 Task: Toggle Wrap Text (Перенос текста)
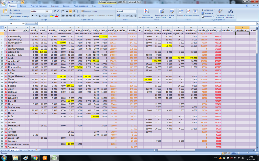tap(89, 11)
